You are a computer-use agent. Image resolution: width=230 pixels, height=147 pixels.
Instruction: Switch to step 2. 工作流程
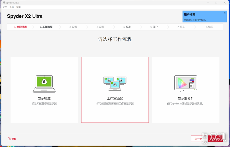coord(46,27)
